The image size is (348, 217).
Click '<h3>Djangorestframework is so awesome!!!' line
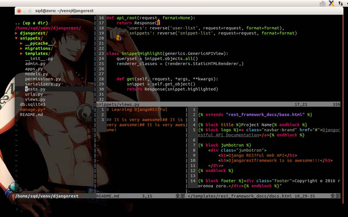point(275,160)
